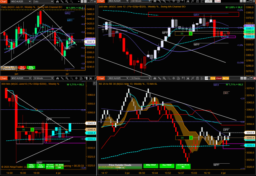Open instrument selector on 240 Minute chart
Viewport: 256px width, 176px height.
[118, 1]
